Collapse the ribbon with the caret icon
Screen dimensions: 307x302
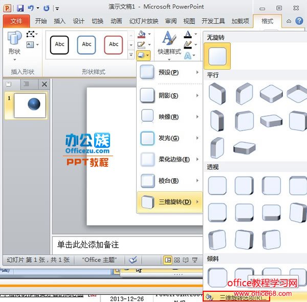coord(289,21)
